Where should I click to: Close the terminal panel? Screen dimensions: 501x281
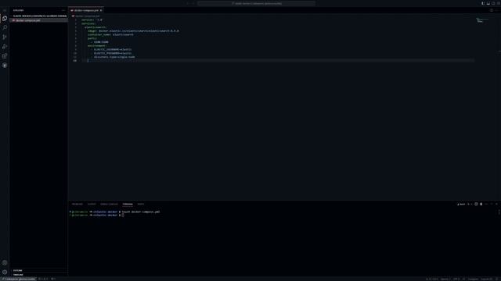pos(496,205)
